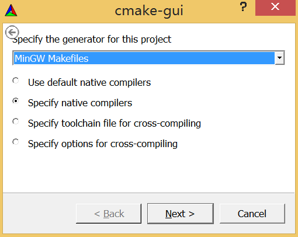Select Use default native compilers radio

click(16, 81)
